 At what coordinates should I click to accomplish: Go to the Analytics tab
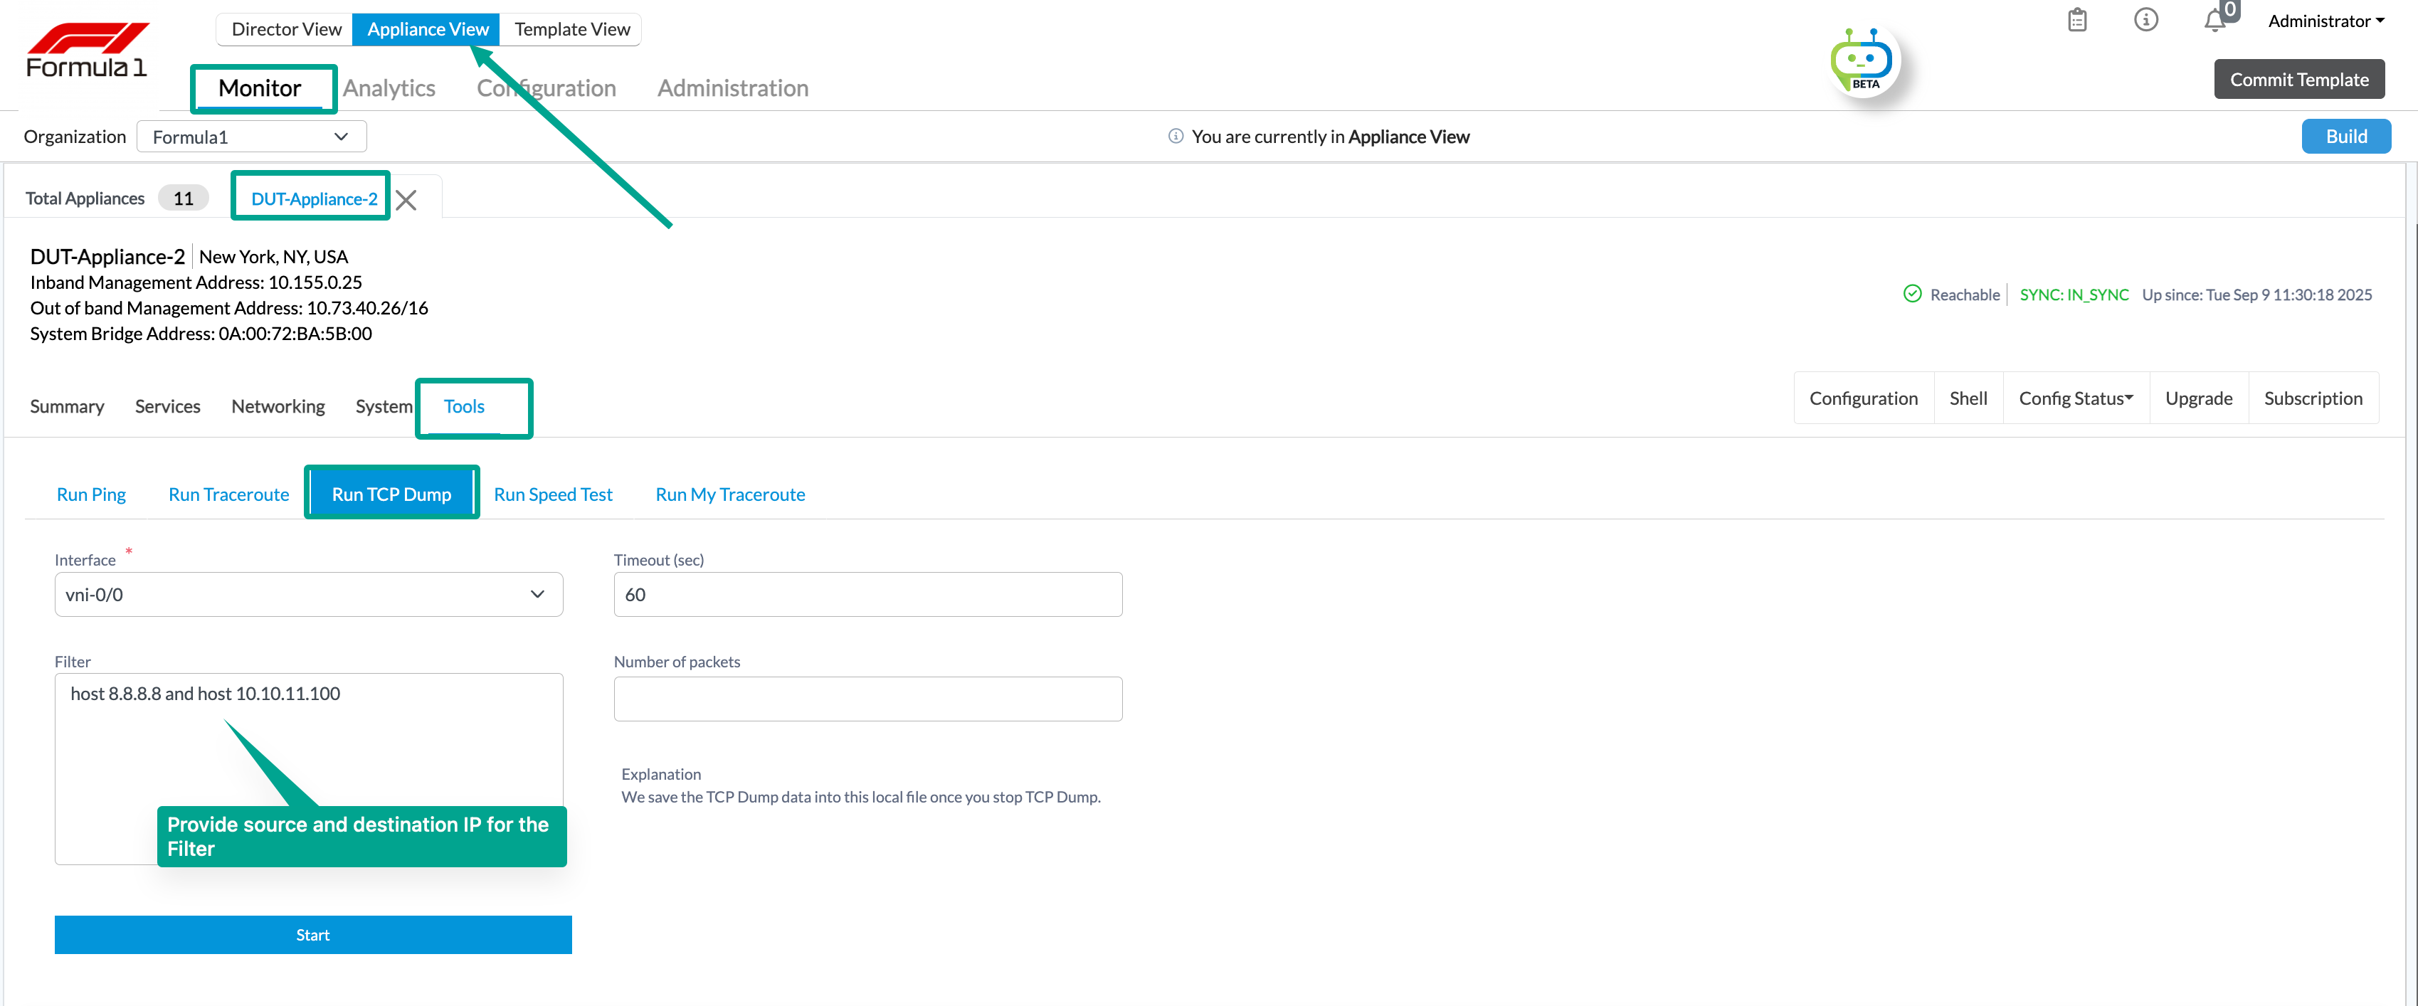coord(389,88)
